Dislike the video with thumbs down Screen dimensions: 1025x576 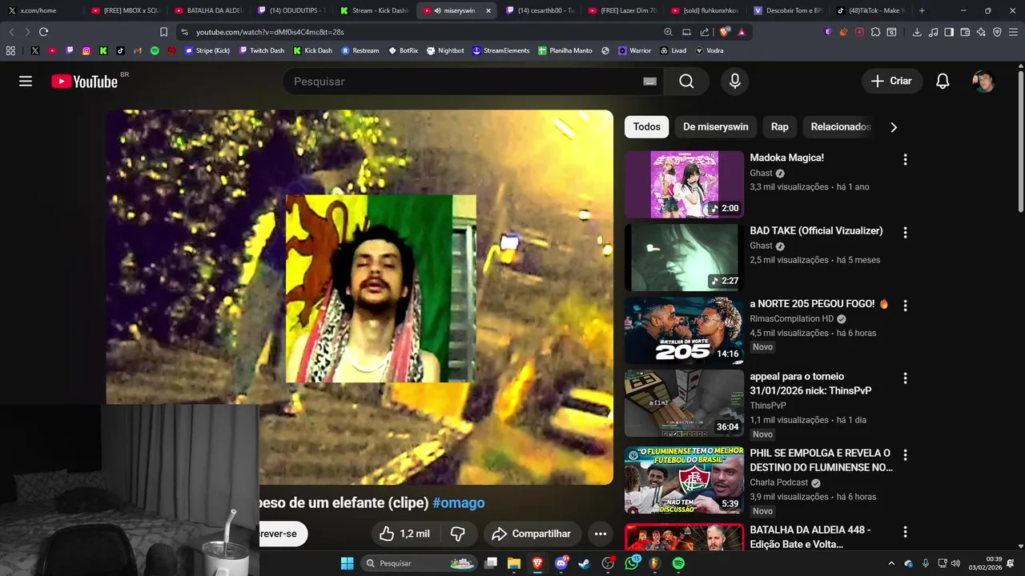click(x=458, y=534)
